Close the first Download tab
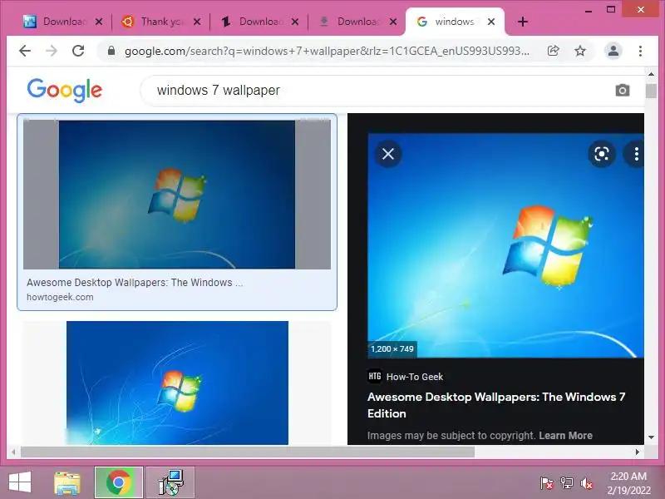665x499 pixels. click(99, 22)
